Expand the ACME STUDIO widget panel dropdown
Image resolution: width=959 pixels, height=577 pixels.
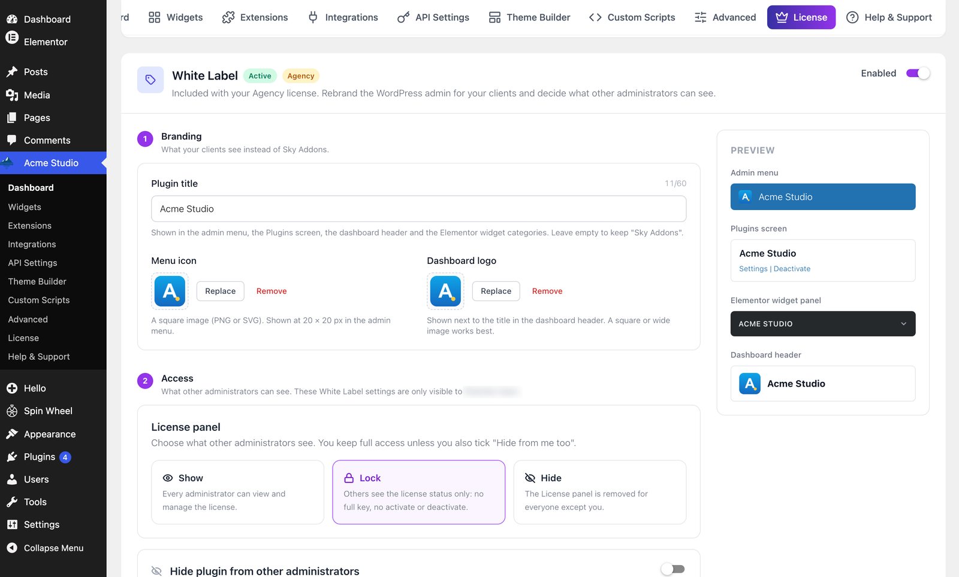[823, 324]
